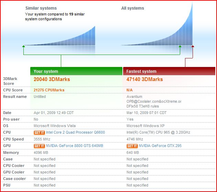Click the date Apr 01, 2009 12:49 CDT
This screenshot has width=217, height=192.
pos(54,113)
